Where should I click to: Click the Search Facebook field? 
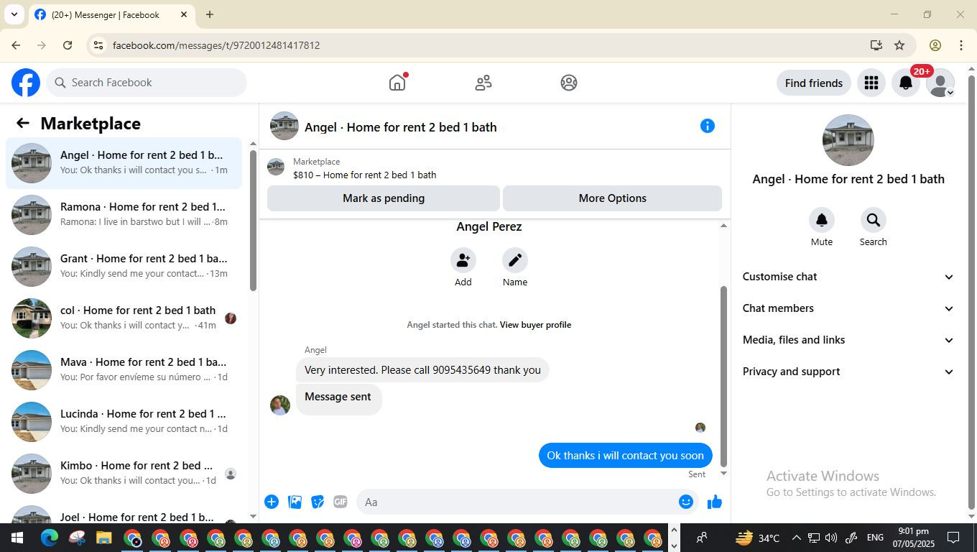(x=147, y=83)
